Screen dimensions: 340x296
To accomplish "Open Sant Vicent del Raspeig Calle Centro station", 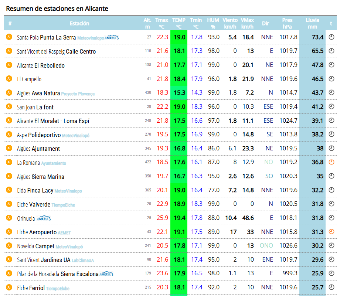I will click(x=57, y=51).
